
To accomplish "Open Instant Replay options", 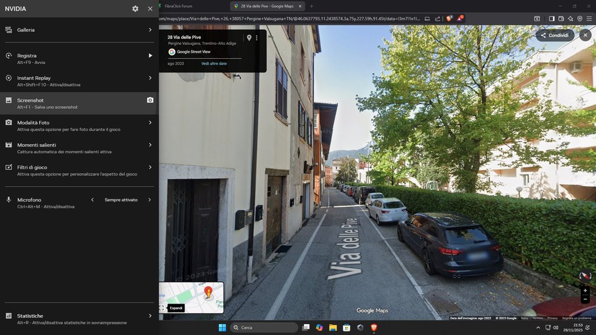I will (x=79, y=81).
